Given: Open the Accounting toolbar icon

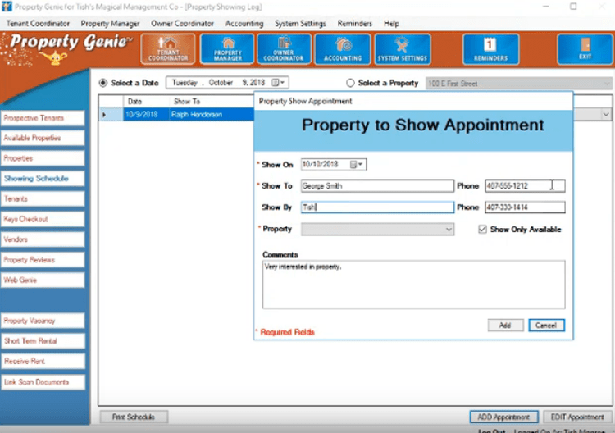Looking at the screenshot, I should [x=343, y=49].
